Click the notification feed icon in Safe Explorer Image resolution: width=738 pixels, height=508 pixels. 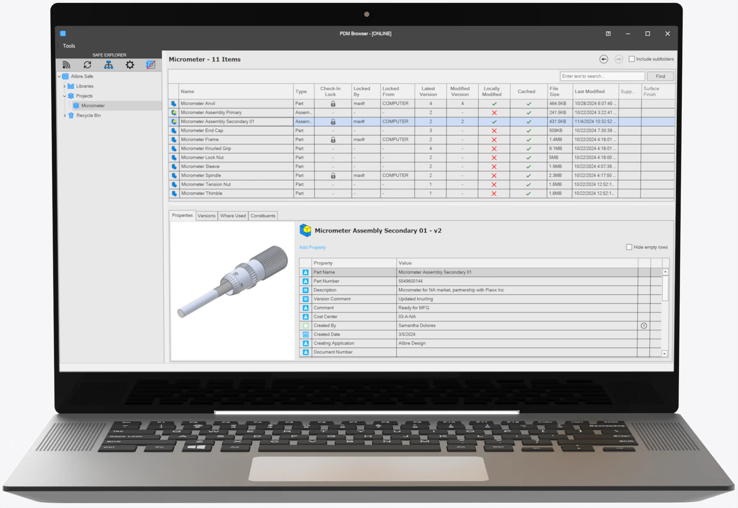click(66, 64)
